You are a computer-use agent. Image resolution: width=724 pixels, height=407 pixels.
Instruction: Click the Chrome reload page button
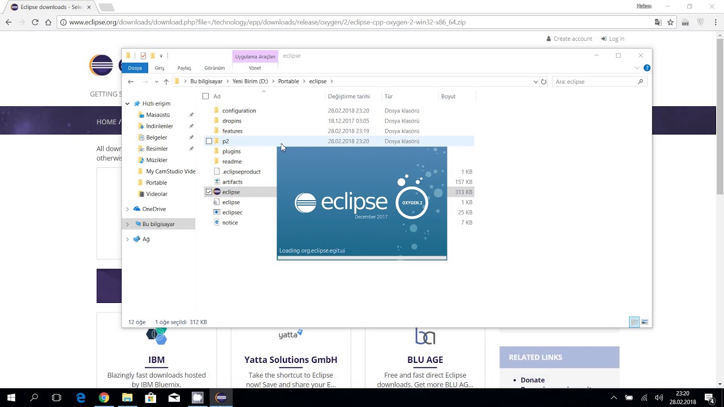coord(35,22)
